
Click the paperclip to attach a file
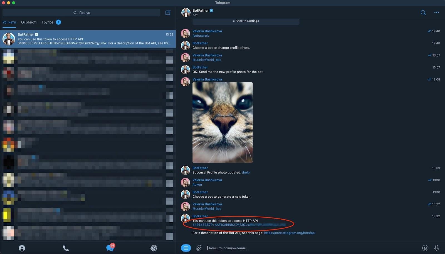click(199, 248)
